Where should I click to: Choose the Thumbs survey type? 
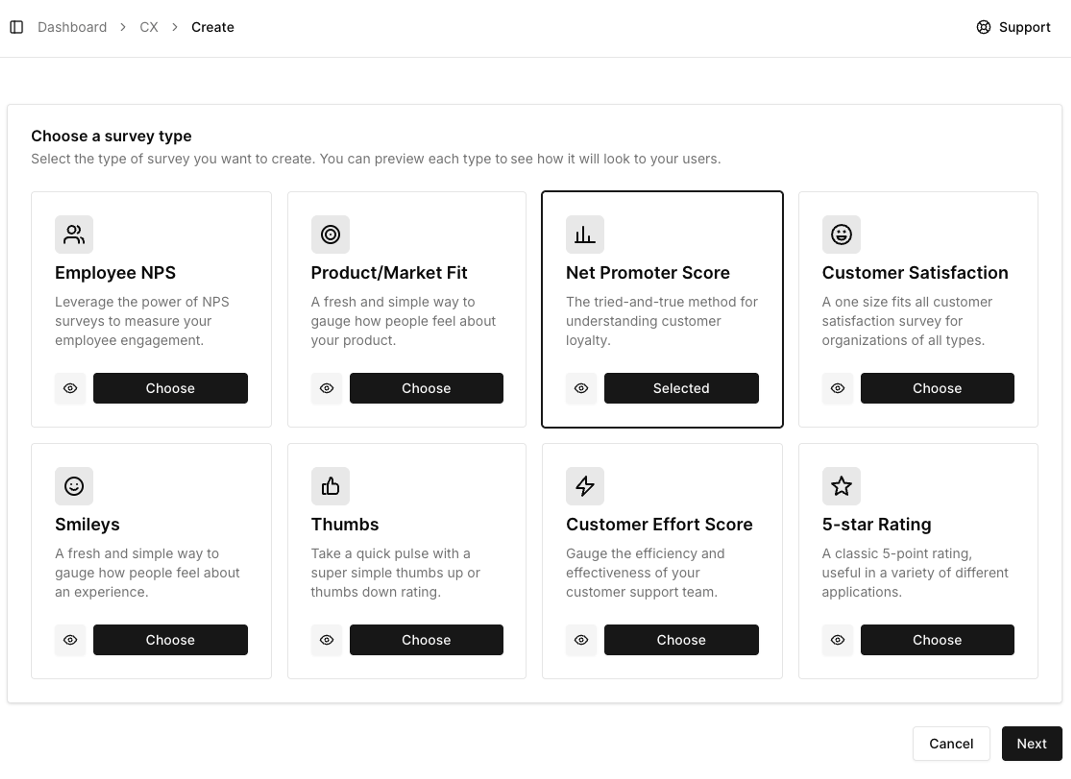click(x=426, y=640)
